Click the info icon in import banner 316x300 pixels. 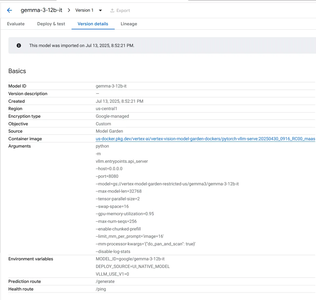(19, 45)
